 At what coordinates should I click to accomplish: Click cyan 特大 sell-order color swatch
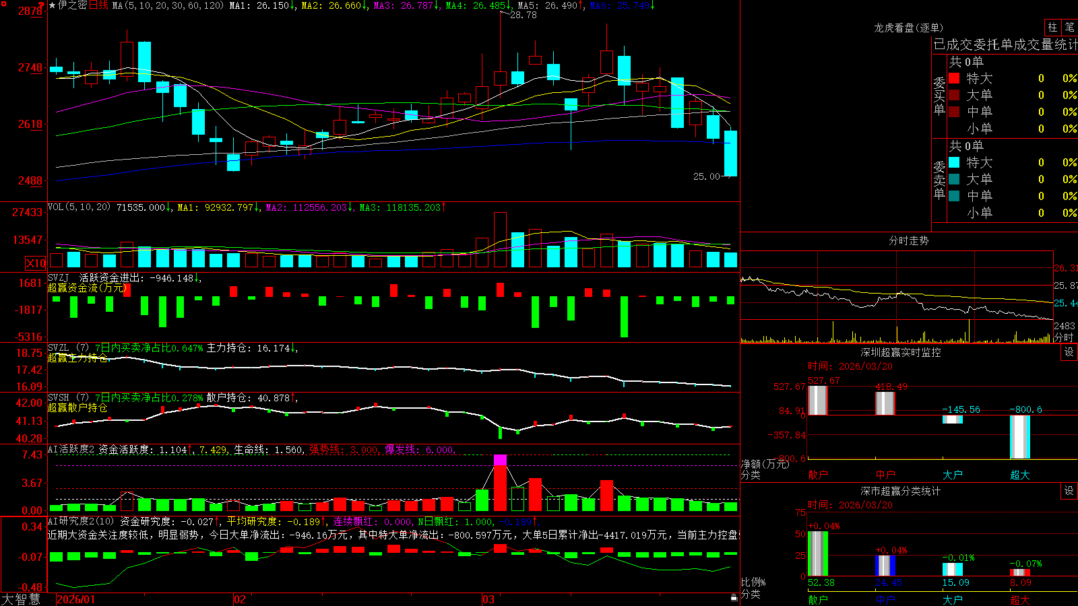(954, 162)
